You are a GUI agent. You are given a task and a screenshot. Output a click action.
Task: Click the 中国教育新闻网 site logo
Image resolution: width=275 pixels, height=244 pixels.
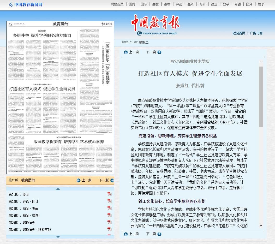[x=26, y=4]
